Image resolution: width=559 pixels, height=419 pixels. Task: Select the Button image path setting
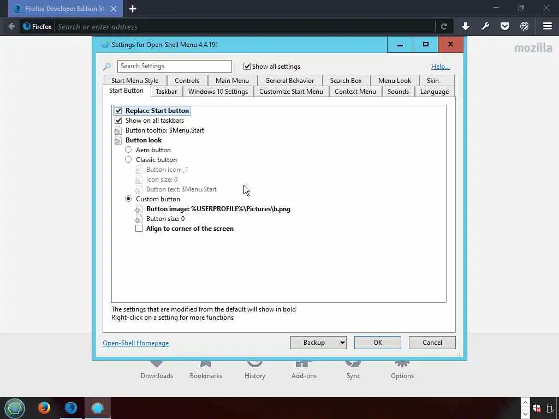click(218, 209)
